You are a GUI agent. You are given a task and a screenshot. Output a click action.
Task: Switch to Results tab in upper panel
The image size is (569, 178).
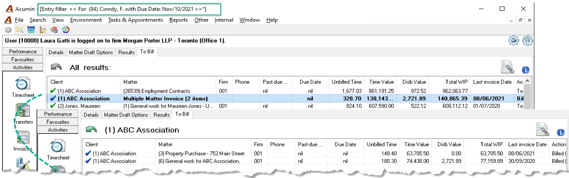tap(126, 52)
